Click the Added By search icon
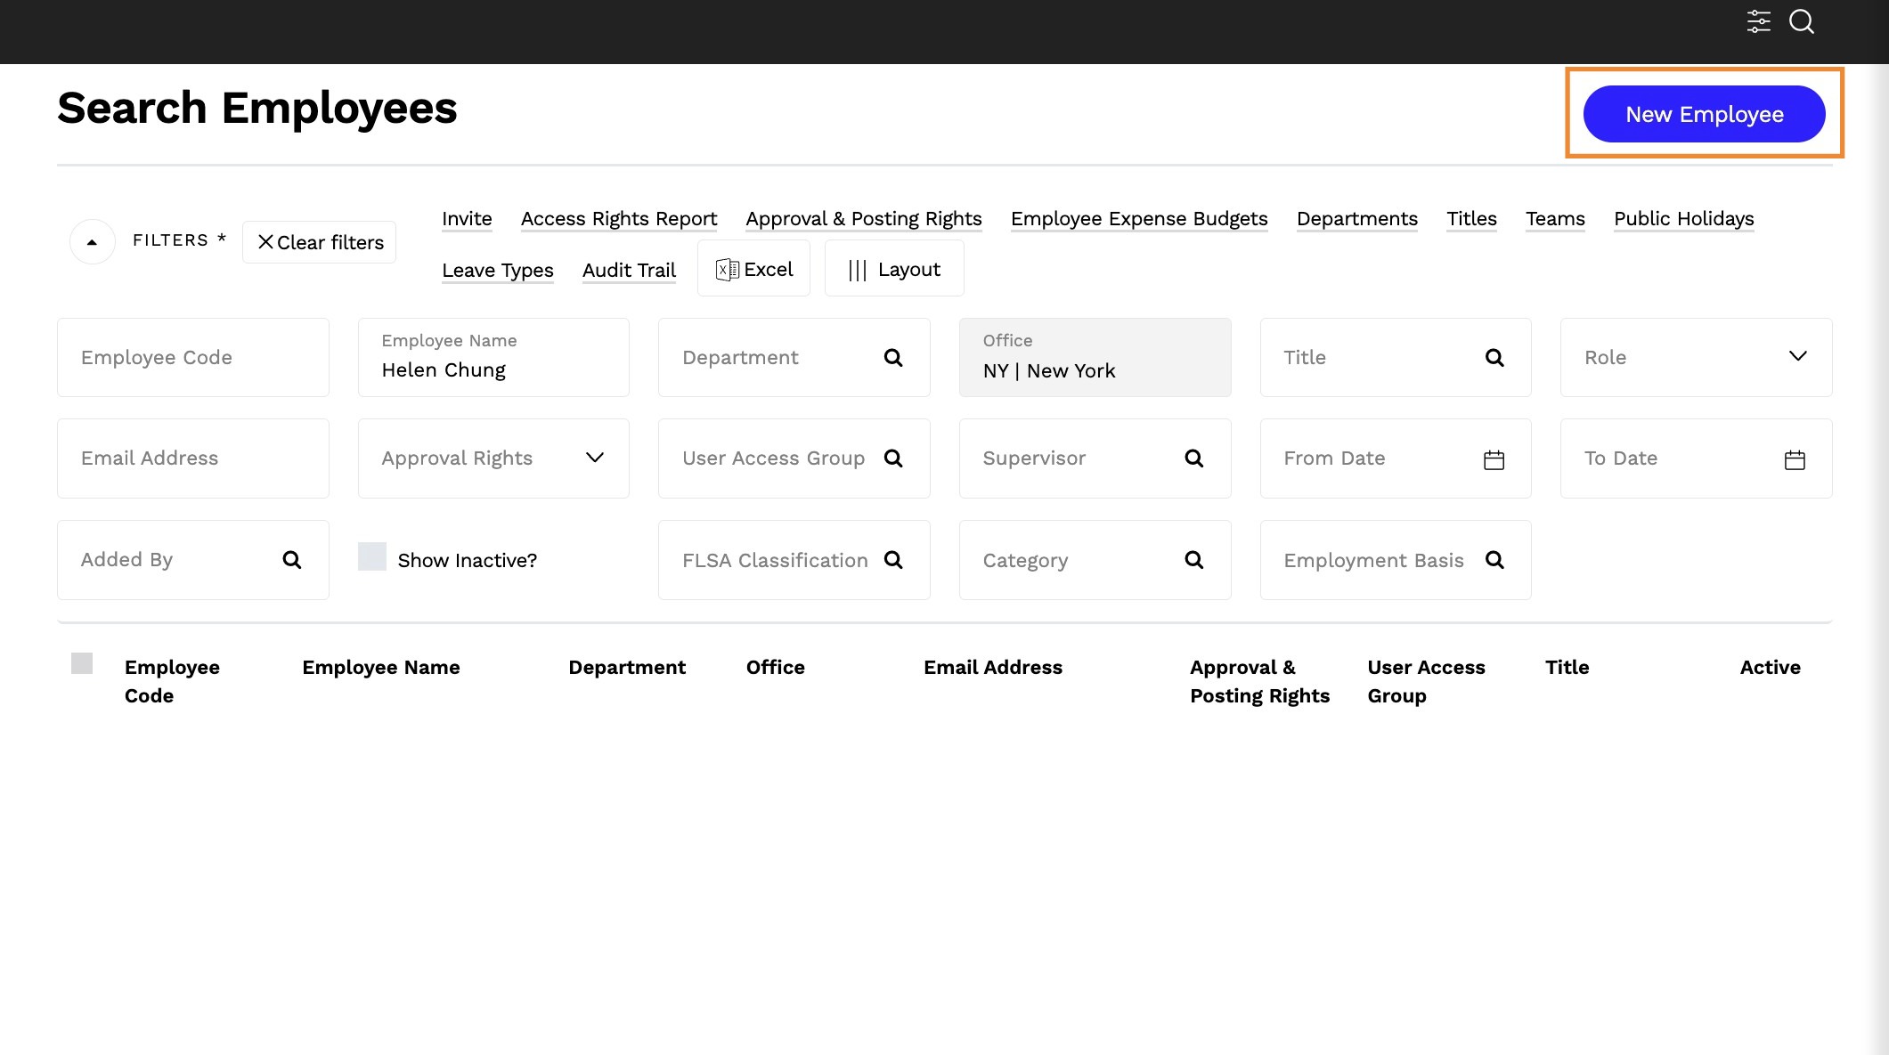The width and height of the screenshot is (1889, 1055). click(x=292, y=560)
